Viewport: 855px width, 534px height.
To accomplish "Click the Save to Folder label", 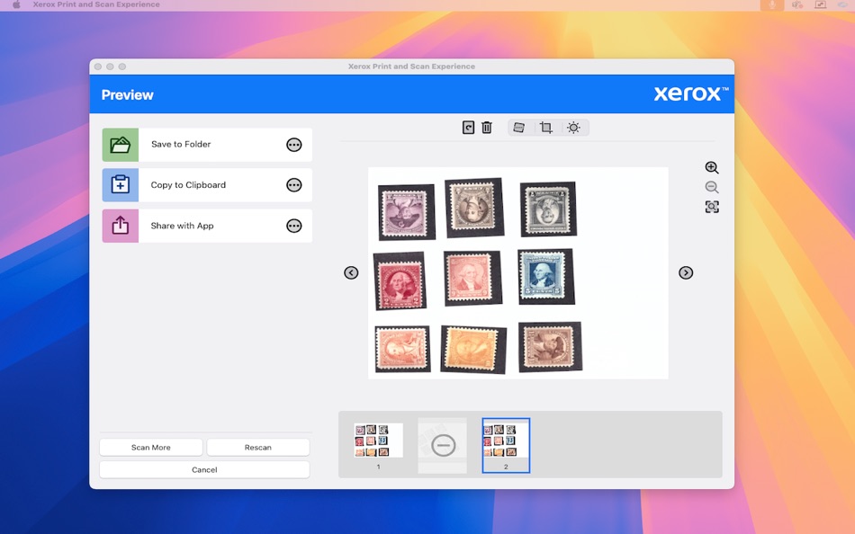I will 181,145.
